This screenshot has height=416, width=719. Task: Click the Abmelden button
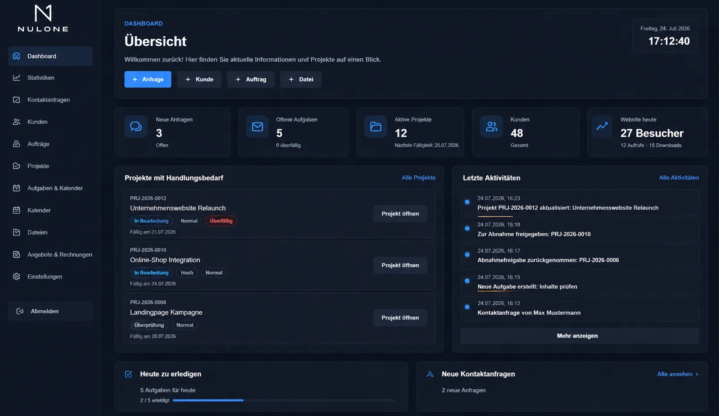[50, 311]
